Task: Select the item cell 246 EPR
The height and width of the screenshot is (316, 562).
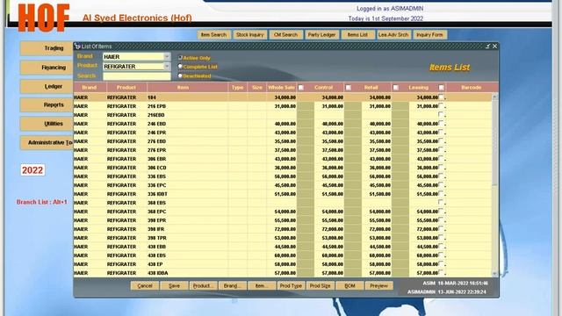Action: [x=187, y=133]
